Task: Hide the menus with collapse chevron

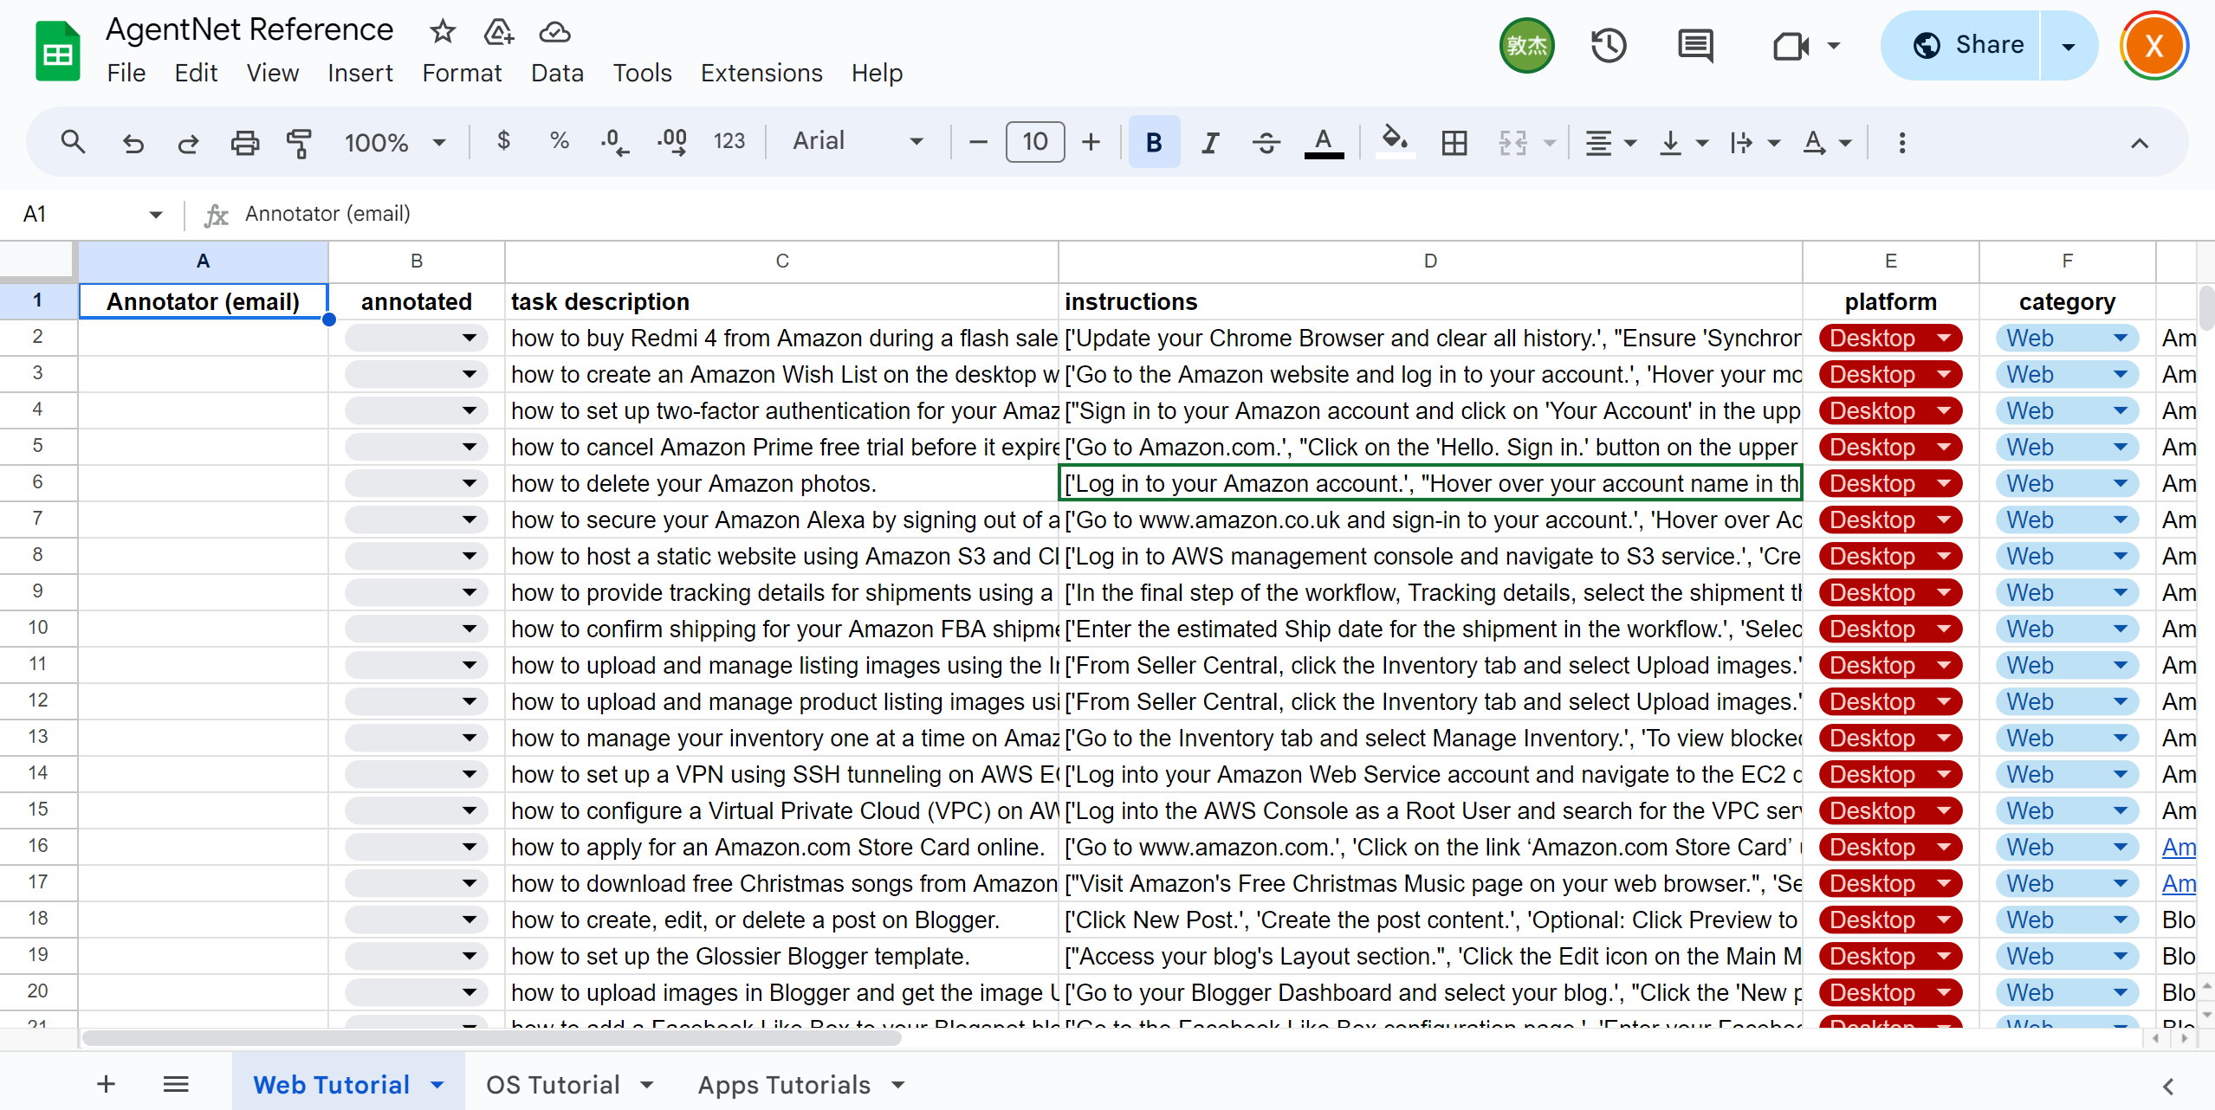Action: 2140,143
